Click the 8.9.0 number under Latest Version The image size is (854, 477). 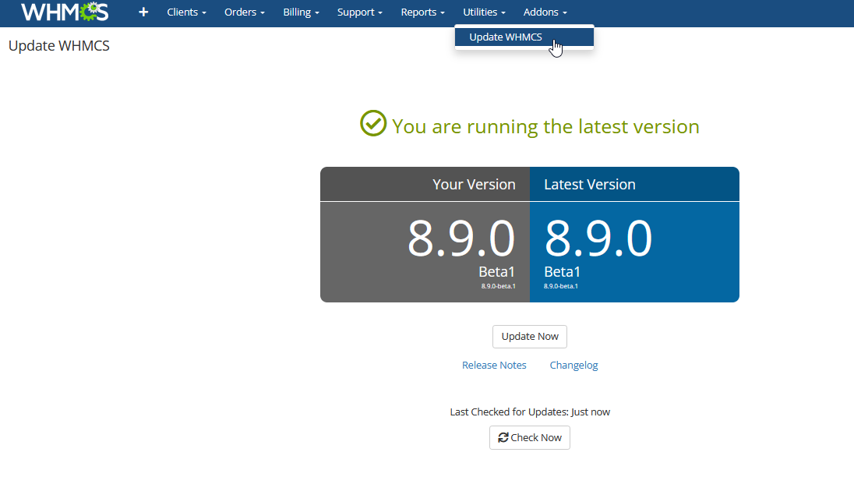pos(598,238)
